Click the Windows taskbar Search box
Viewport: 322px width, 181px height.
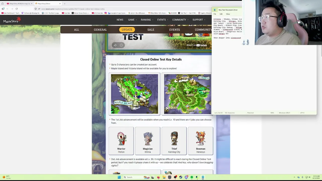[136, 177]
